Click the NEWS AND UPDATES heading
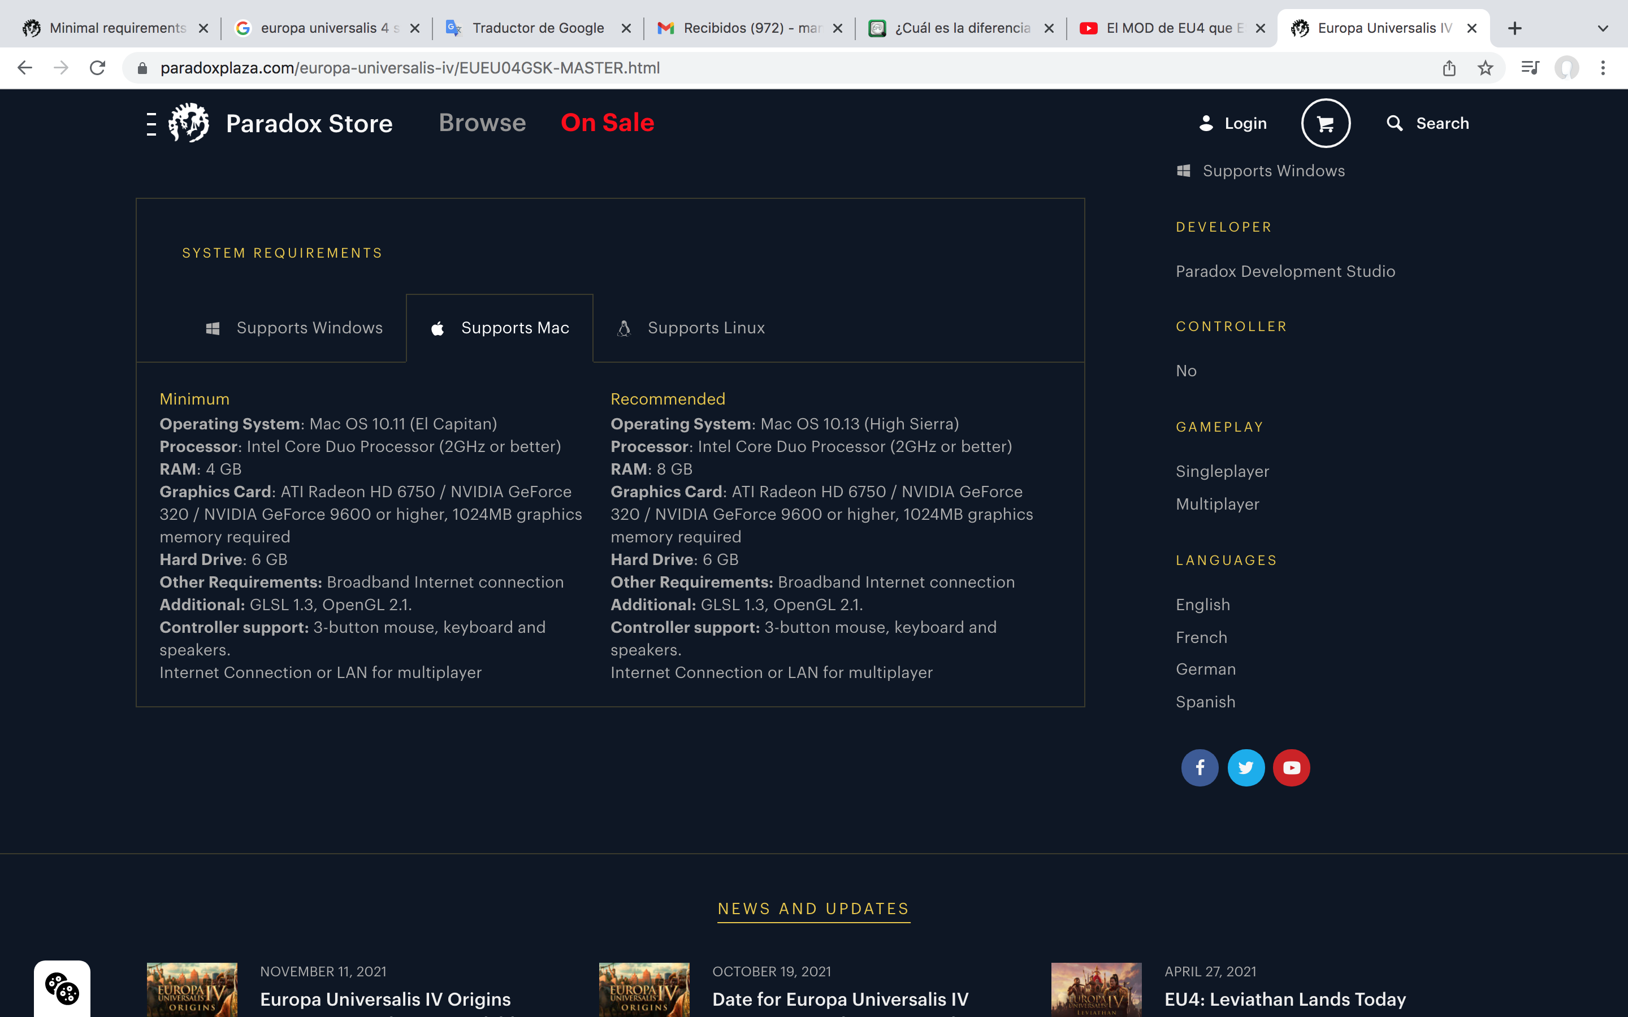 813,909
